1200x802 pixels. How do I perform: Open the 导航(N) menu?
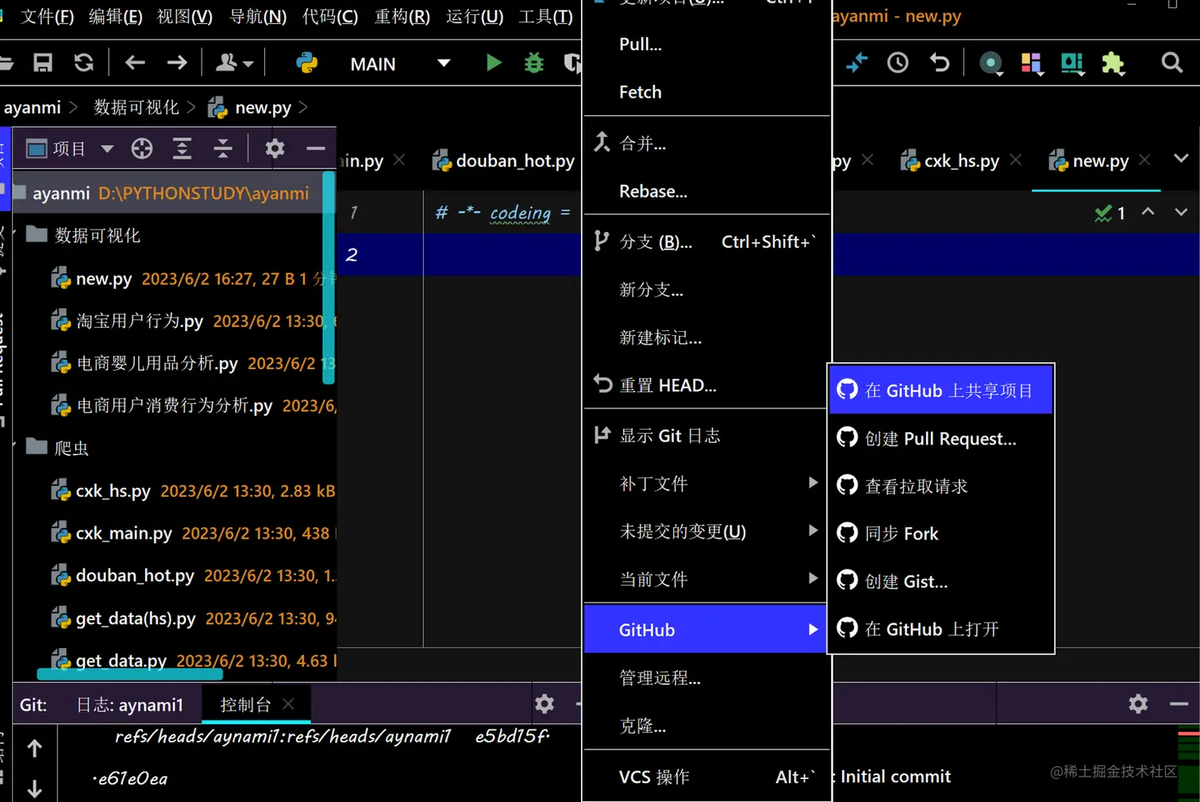pyautogui.click(x=258, y=17)
